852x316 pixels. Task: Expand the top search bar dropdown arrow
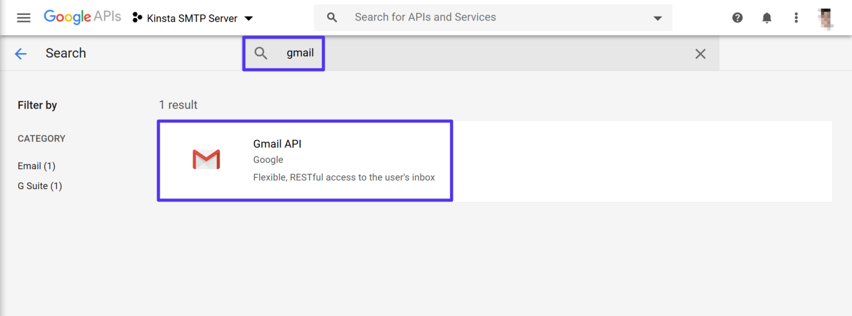(657, 18)
